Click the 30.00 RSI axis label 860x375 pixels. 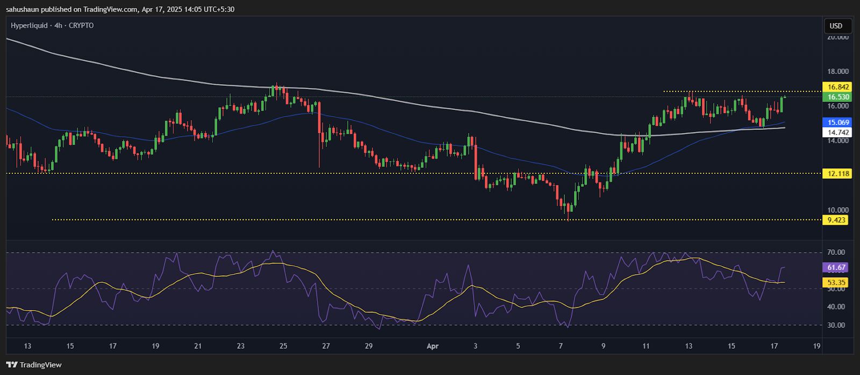pyautogui.click(x=836, y=325)
